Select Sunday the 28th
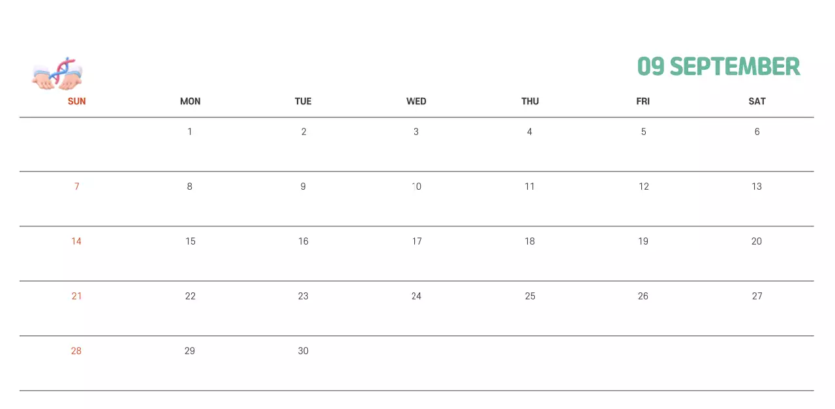 tap(76, 351)
